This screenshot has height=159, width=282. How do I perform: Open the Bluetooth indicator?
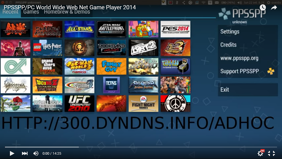[177, 3]
